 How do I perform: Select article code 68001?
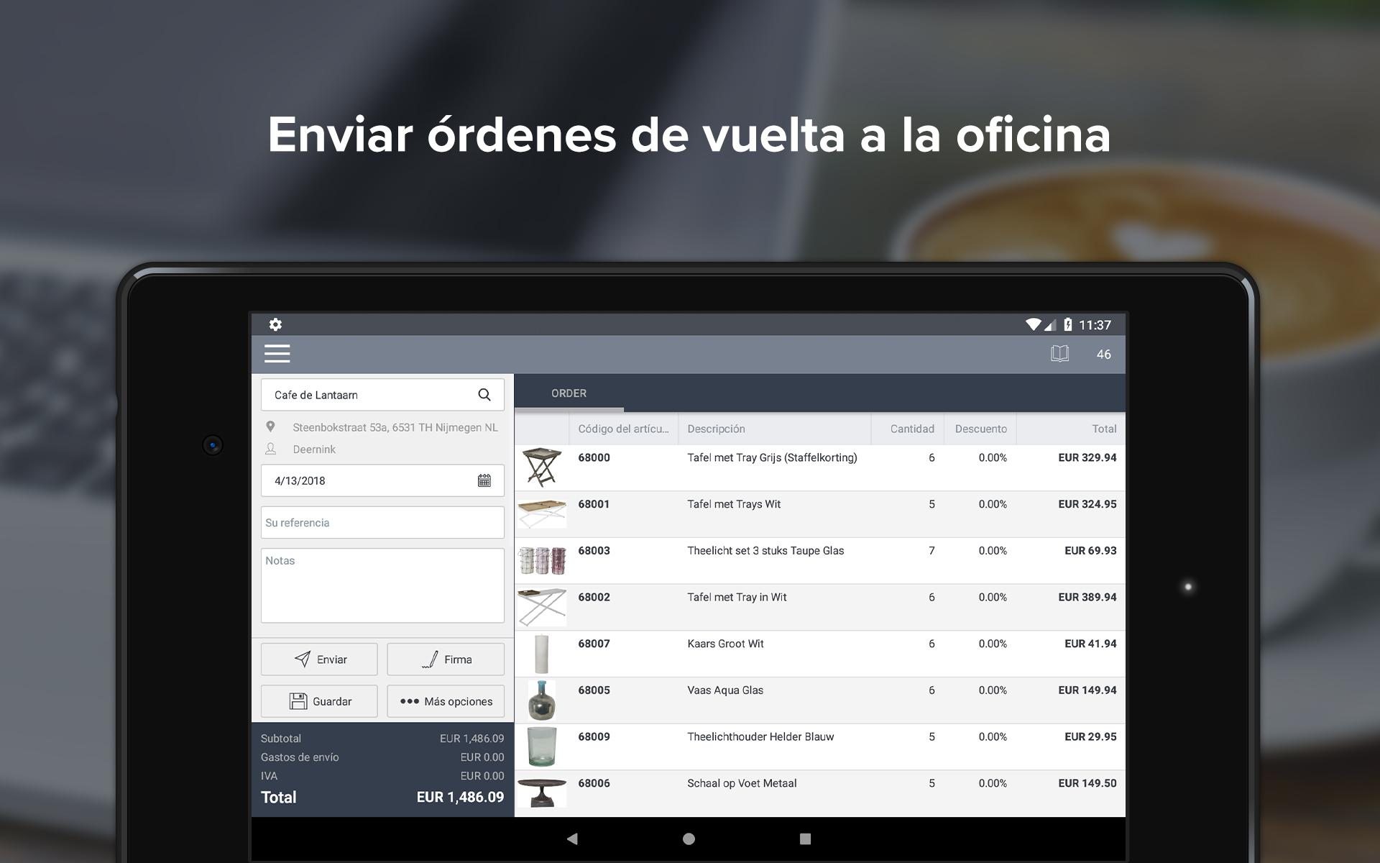(594, 504)
